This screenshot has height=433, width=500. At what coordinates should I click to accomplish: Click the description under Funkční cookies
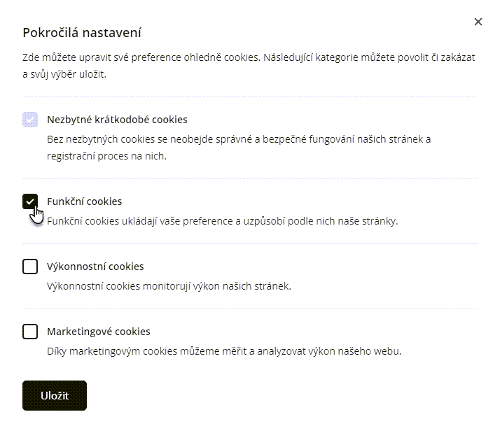222,221
